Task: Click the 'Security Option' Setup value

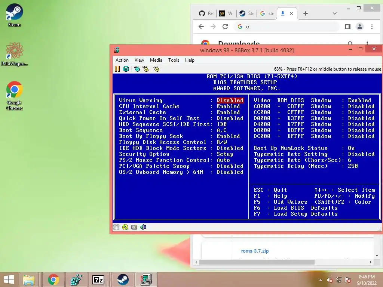Action: coord(225,154)
